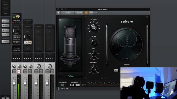
Task: Open Sphere plugin in first channel's inserts
Action: (17, 31)
